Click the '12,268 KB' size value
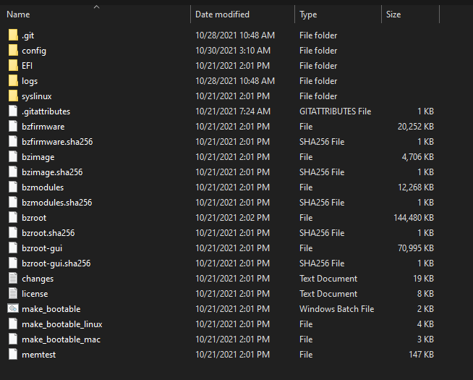 tap(415, 187)
